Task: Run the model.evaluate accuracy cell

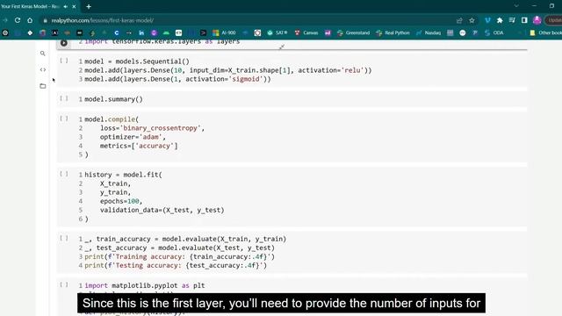Action: click(x=64, y=238)
